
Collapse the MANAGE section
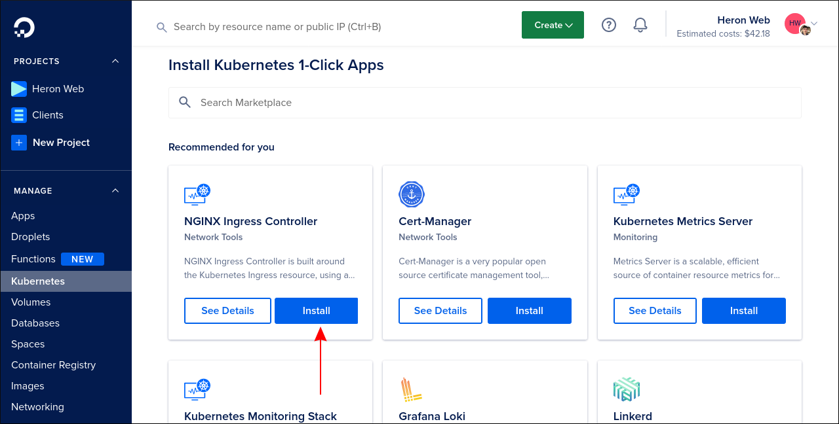click(x=115, y=190)
